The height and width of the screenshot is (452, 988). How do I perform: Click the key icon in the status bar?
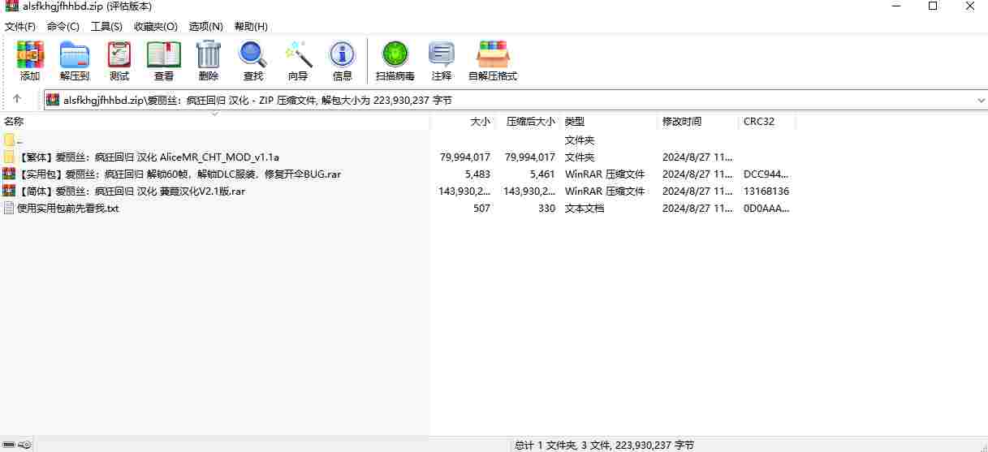tap(24, 445)
